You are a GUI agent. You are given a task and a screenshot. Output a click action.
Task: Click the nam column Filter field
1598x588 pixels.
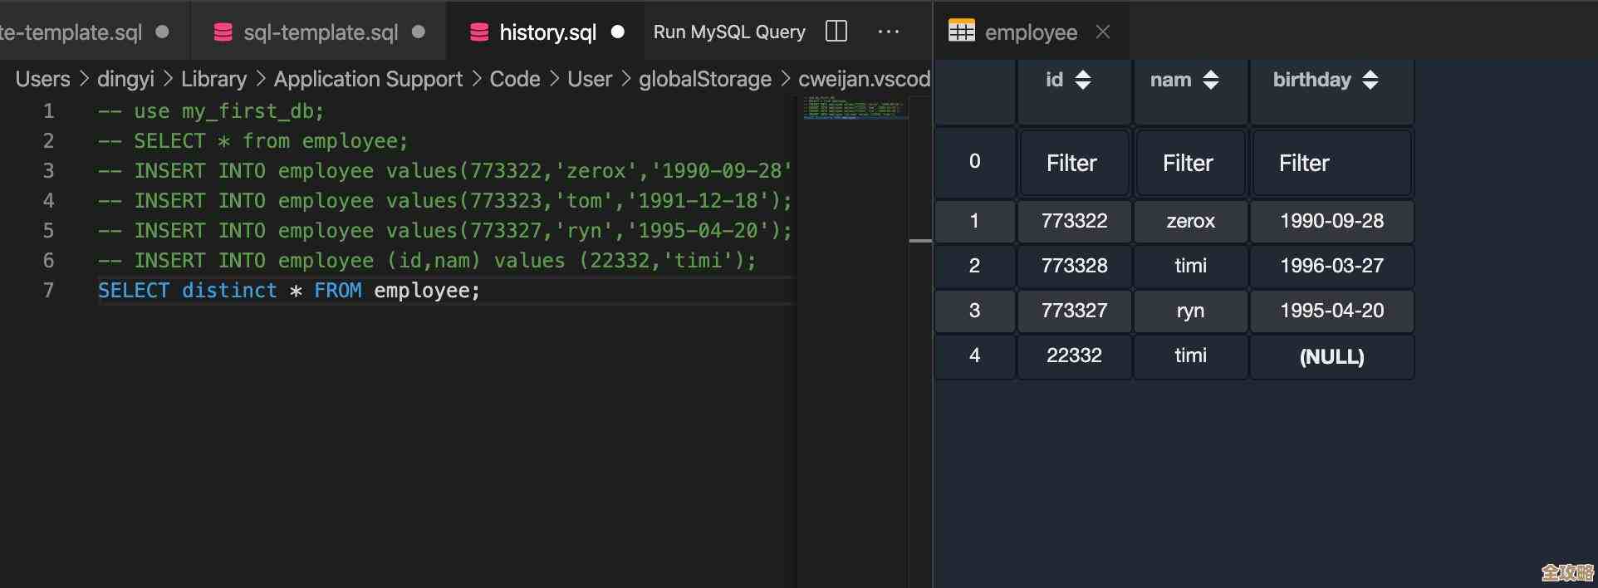point(1189,163)
